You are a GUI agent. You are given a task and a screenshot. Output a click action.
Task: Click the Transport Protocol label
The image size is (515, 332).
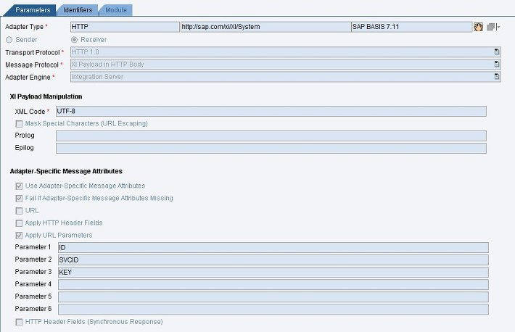pos(33,52)
